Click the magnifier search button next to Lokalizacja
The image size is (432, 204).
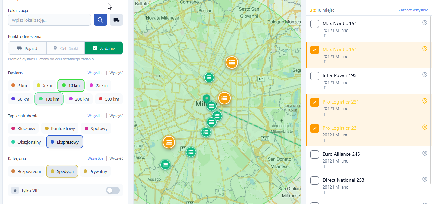point(100,20)
